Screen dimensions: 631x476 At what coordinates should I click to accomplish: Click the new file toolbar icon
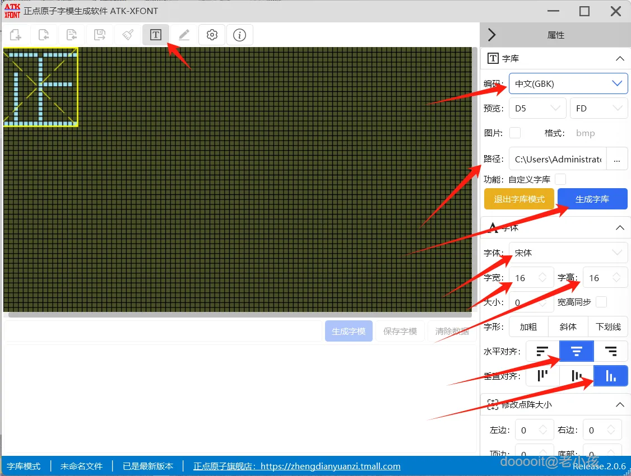tap(15, 35)
